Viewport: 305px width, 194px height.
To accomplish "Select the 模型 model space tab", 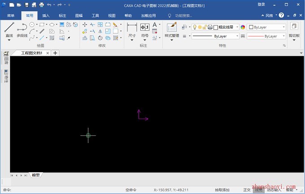I will coord(36,175).
